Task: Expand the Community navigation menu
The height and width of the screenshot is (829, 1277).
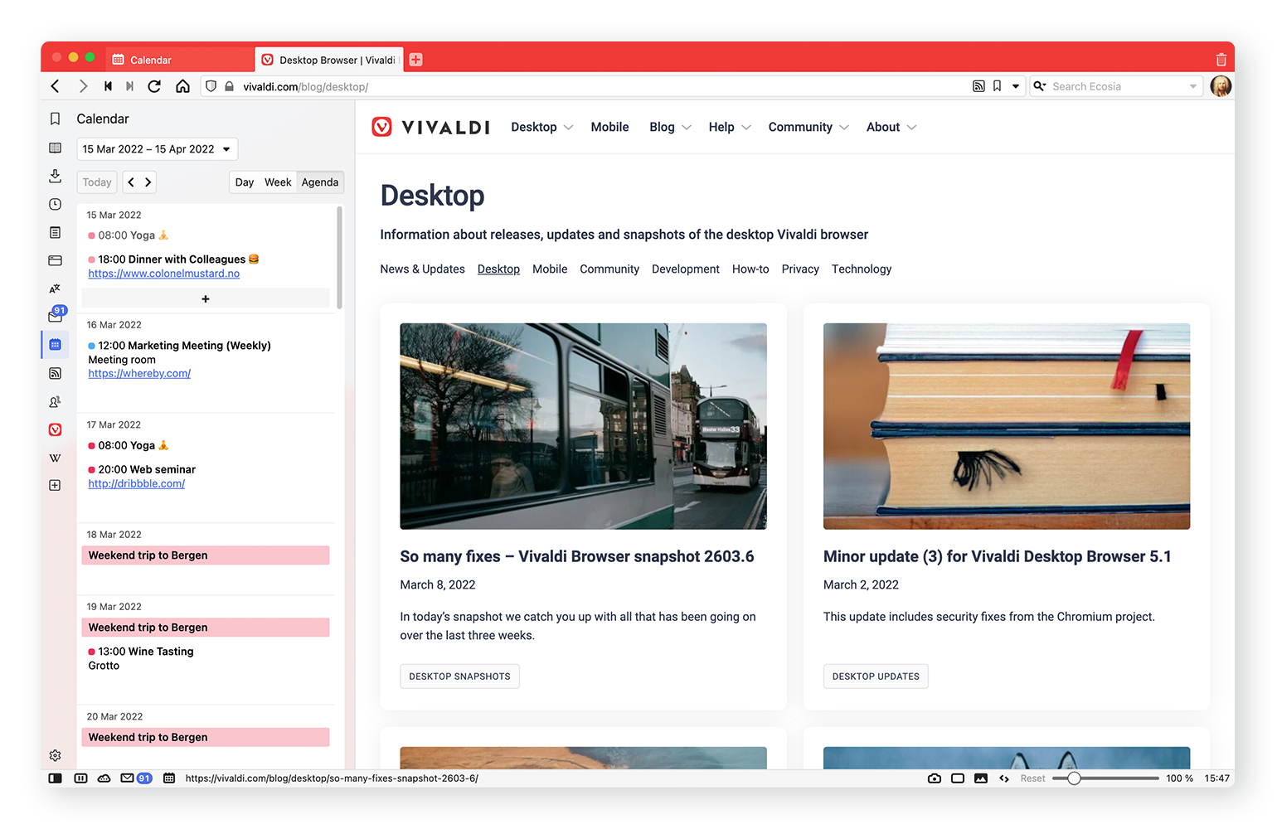Action: (x=808, y=127)
